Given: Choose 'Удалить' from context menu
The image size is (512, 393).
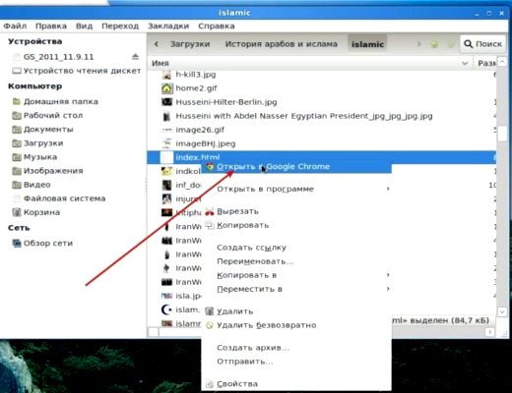Looking at the screenshot, I should (x=296, y=311).
